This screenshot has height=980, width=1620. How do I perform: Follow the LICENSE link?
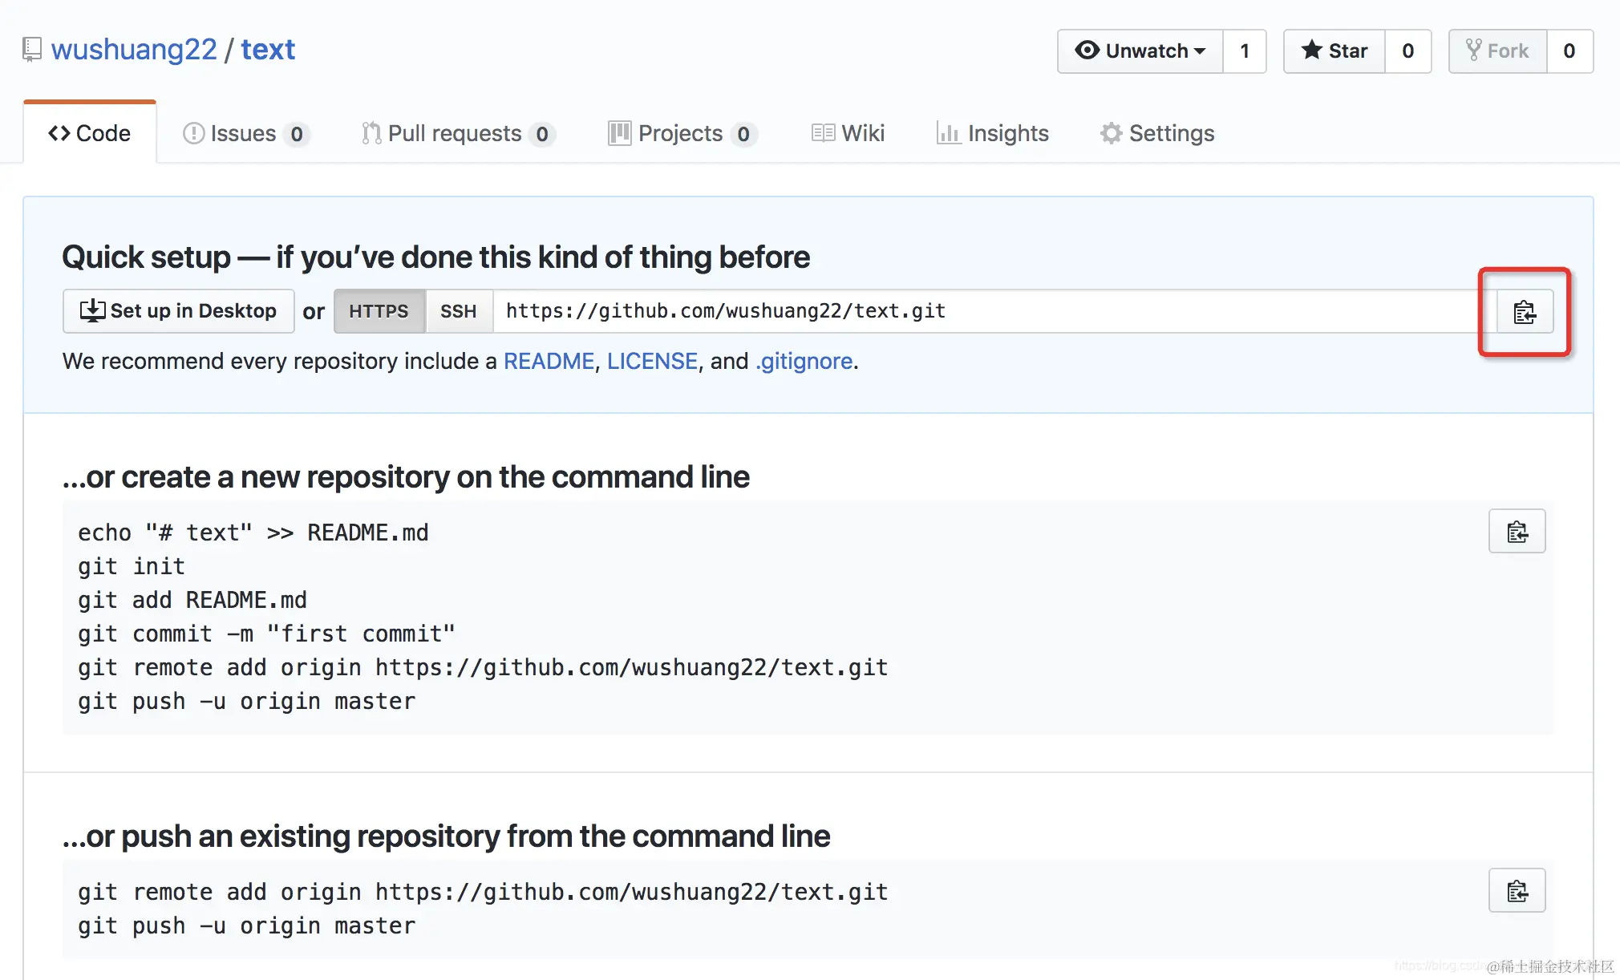[652, 362]
